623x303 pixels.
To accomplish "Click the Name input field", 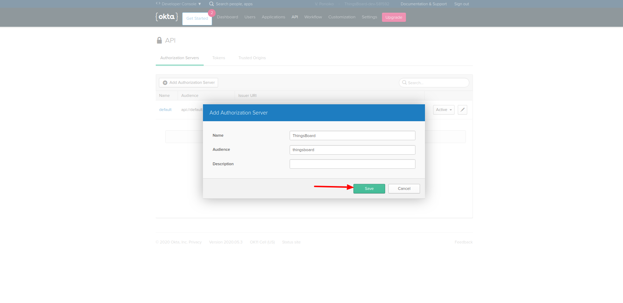I will tap(352, 136).
